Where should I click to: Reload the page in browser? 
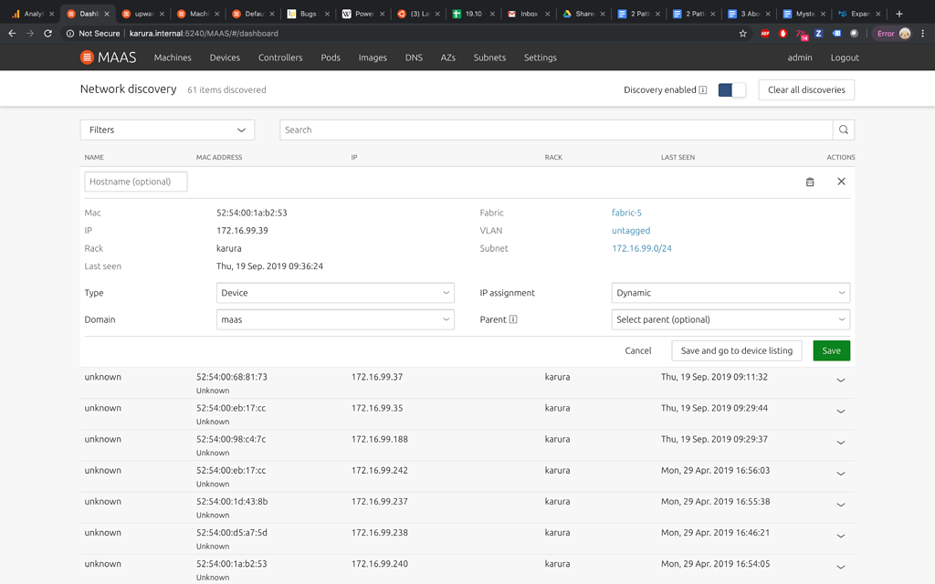pos(47,34)
